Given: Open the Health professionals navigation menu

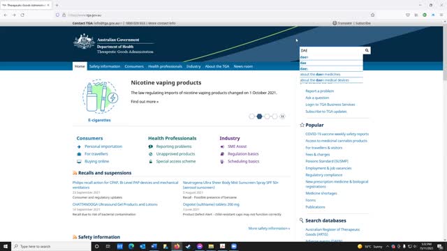Looking at the screenshot, I should point(165,66).
